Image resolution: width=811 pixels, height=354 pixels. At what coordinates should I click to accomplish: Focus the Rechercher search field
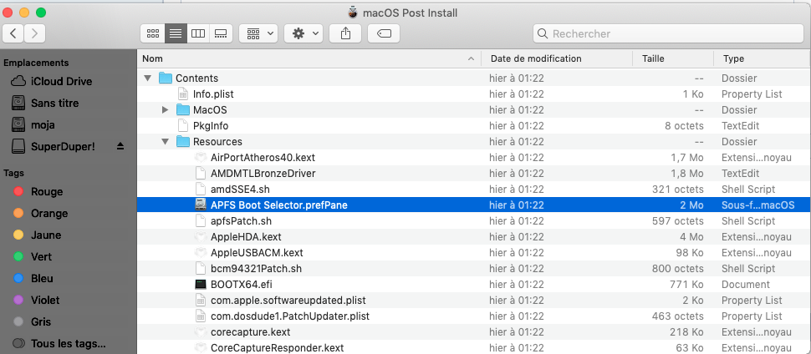pyautogui.click(x=668, y=33)
